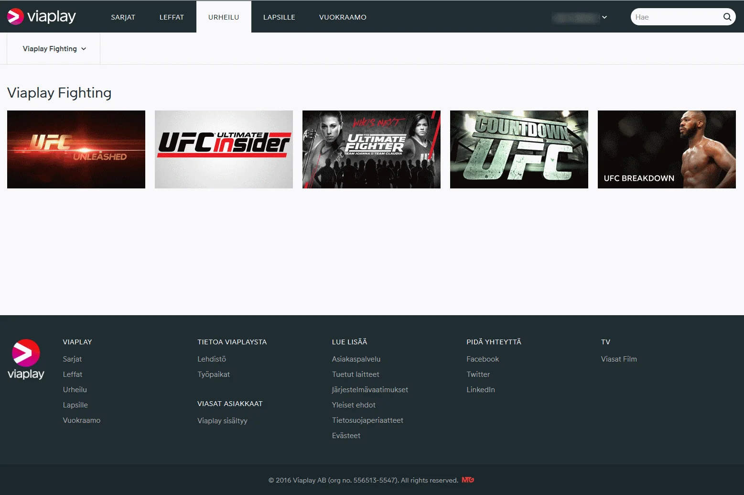This screenshot has height=495, width=744.
Task: Click in the Hae search field
Action: 676,17
